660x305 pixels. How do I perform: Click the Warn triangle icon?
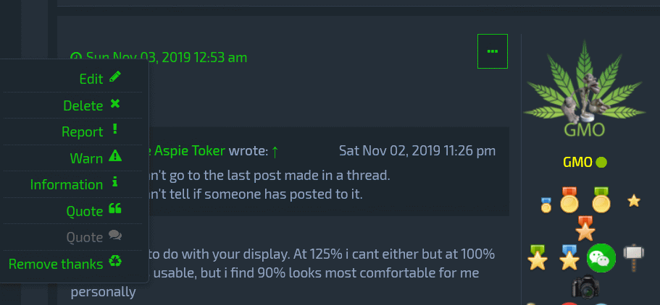[x=114, y=157]
